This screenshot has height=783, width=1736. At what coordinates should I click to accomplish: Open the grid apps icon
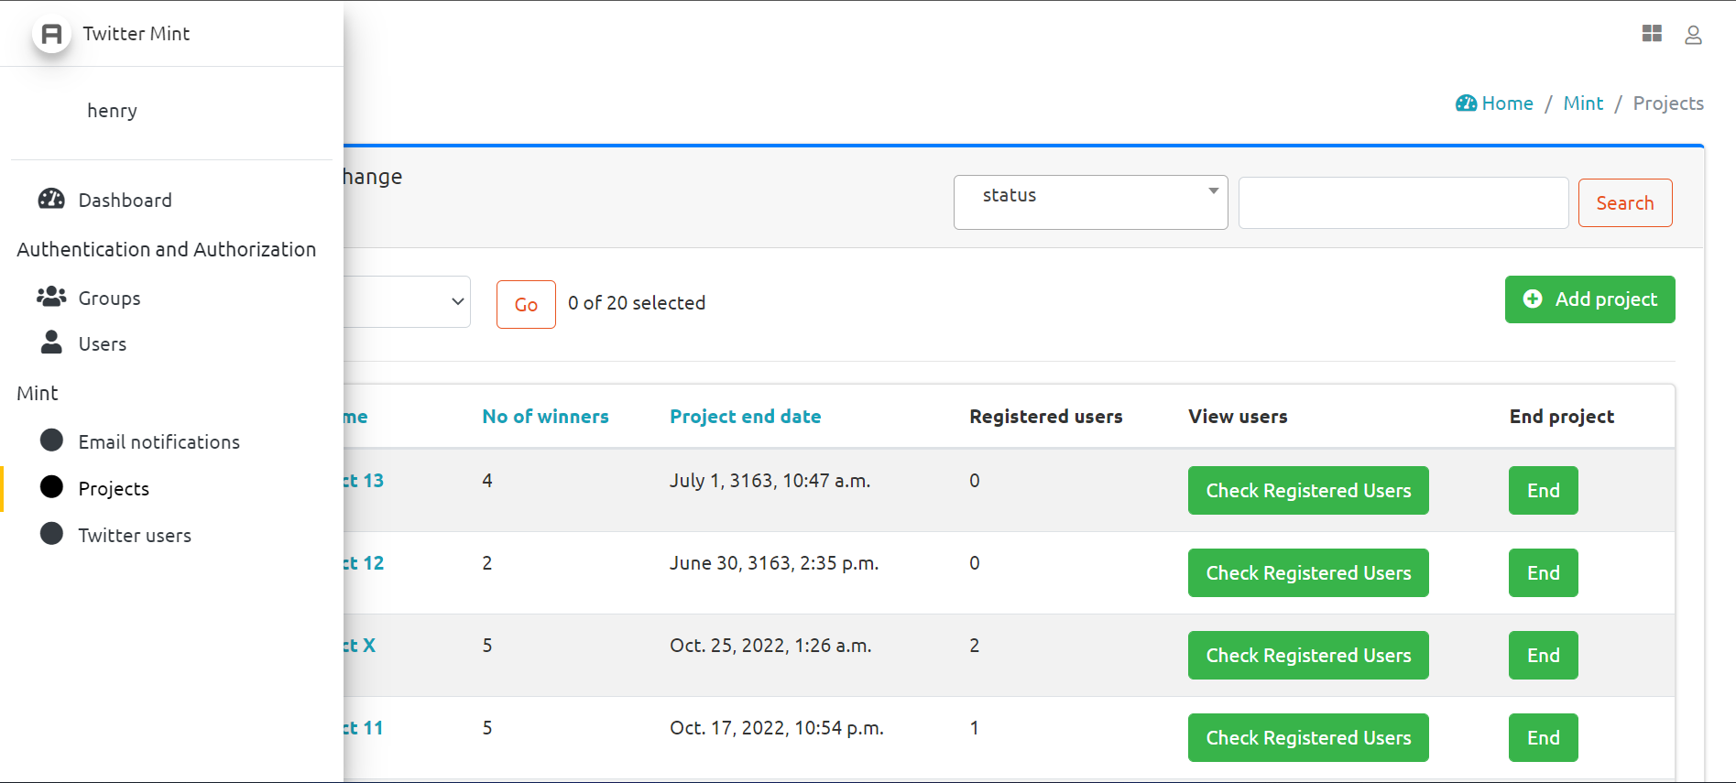tap(1652, 34)
